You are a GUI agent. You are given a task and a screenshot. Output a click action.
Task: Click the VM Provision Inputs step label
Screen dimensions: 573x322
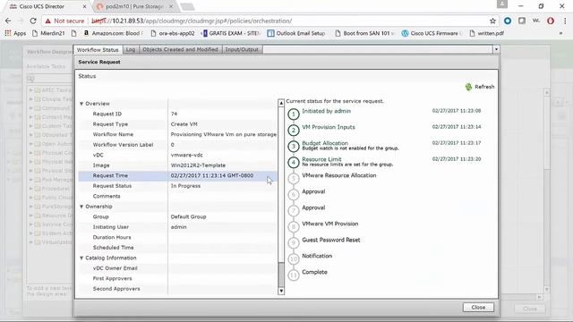click(329, 127)
